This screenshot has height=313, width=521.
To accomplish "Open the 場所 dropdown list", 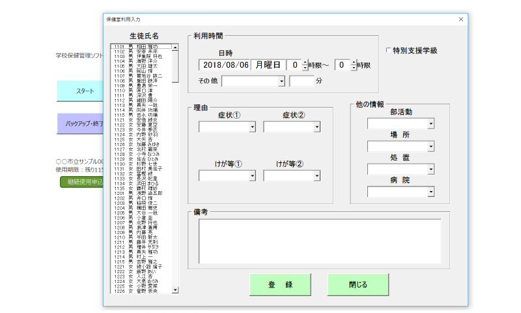I will 430,147.
